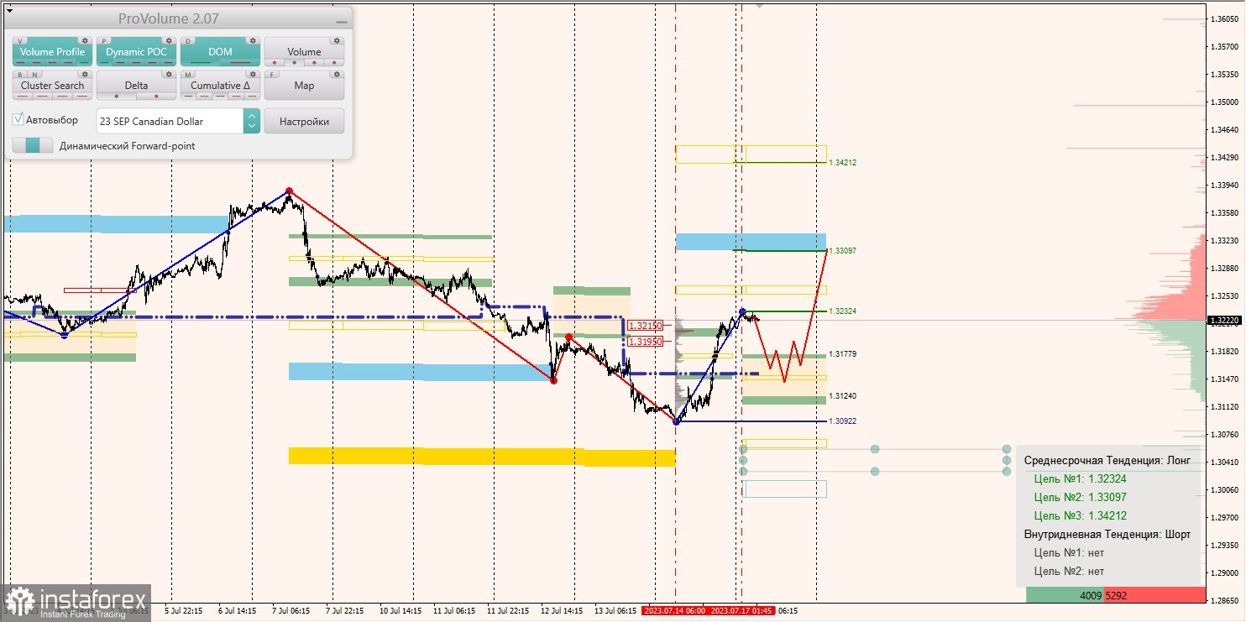Image resolution: width=1246 pixels, height=622 pixels.
Task: Uncheck the Автовыбор checkbox
Action: [x=18, y=120]
